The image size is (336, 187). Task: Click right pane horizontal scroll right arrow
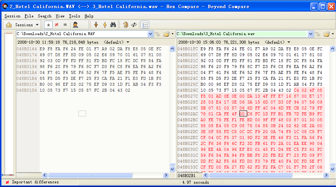pyautogui.click(x=326, y=175)
